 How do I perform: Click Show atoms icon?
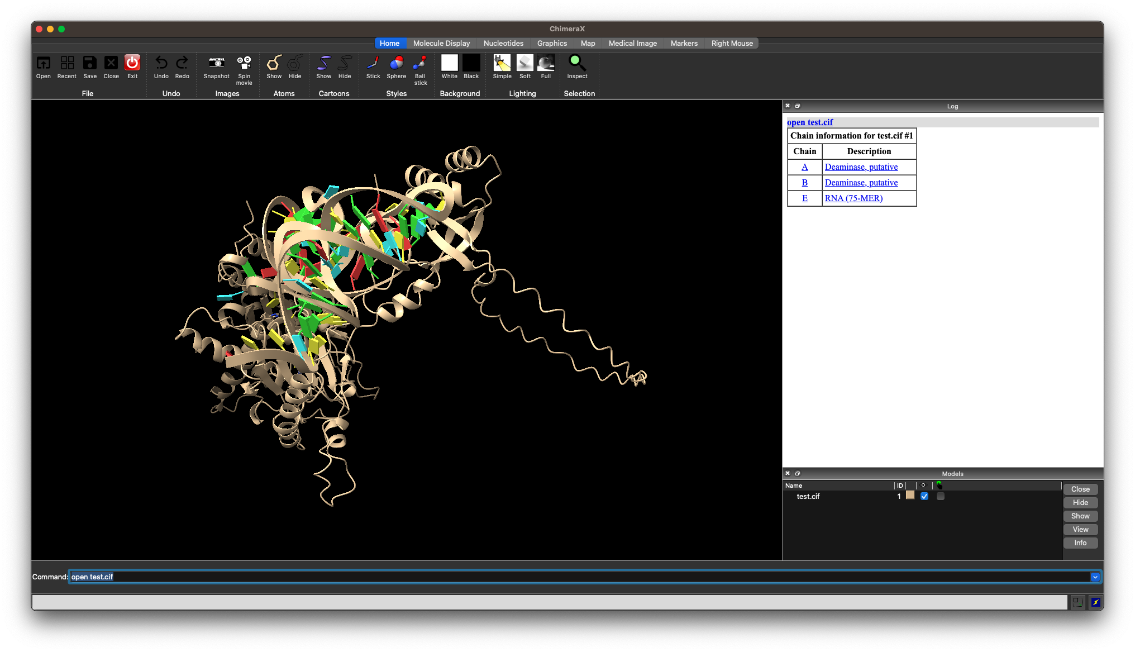(x=274, y=63)
